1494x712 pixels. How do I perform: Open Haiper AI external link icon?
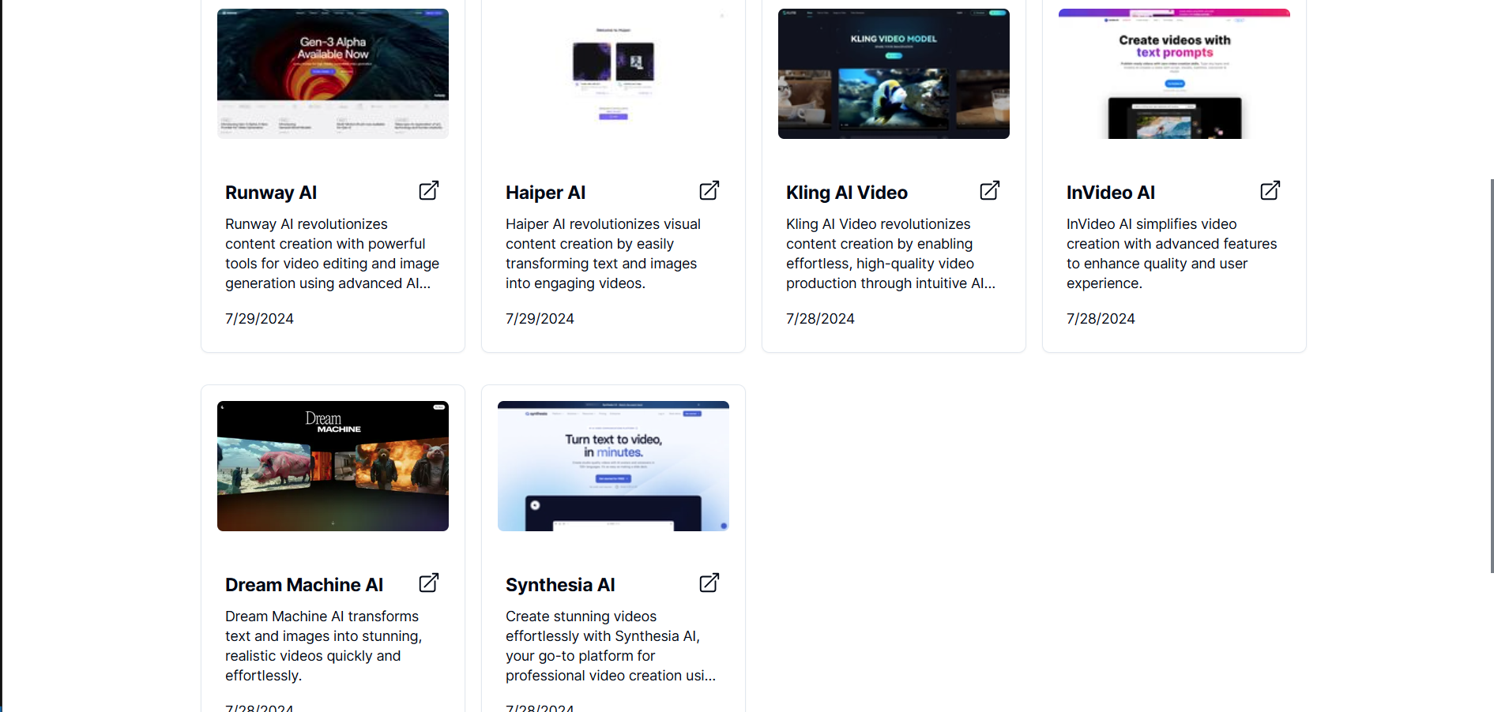click(x=709, y=190)
